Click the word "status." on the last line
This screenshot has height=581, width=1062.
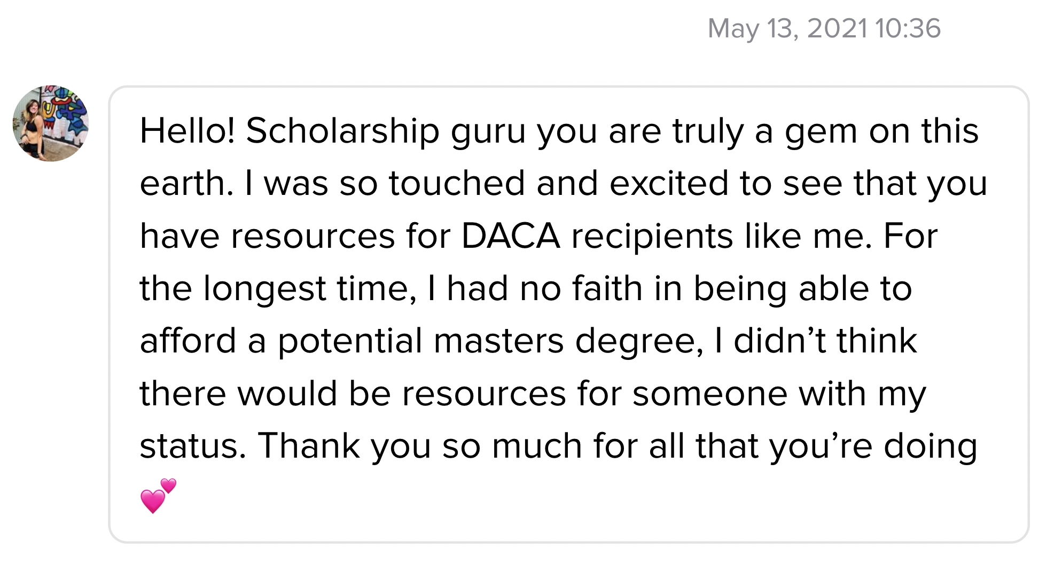193,446
